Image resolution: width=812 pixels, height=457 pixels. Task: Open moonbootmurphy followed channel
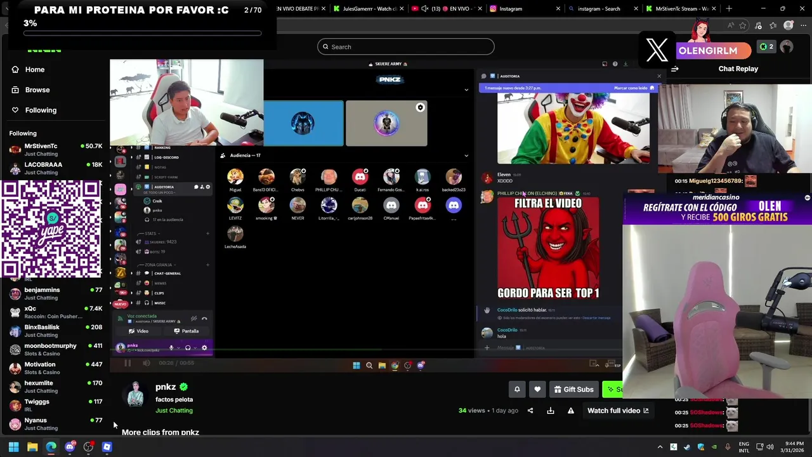pos(56,349)
